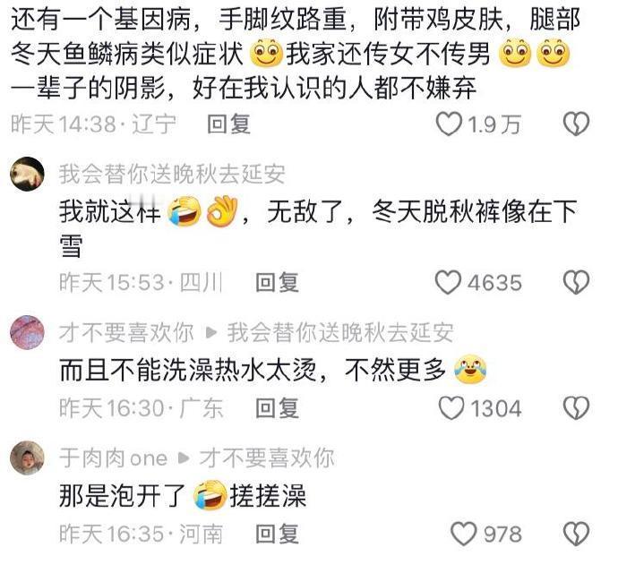618x573 pixels.
Task: Like the comment with 1.9万 likes
Action: point(449,124)
